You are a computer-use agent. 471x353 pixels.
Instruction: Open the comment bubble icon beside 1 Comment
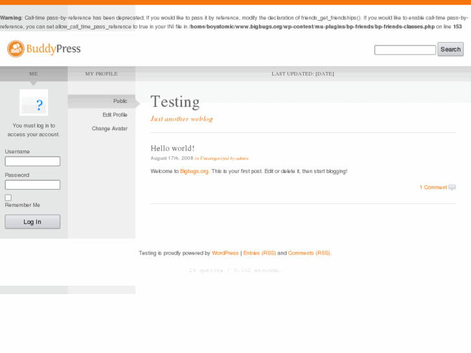[x=452, y=187]
